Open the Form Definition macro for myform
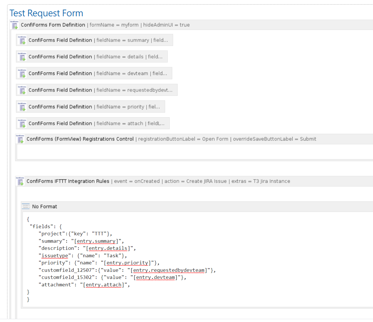Image resolution: width=373 pixels, height=322 pixels. pyautogui.click(x=53, y=25)
